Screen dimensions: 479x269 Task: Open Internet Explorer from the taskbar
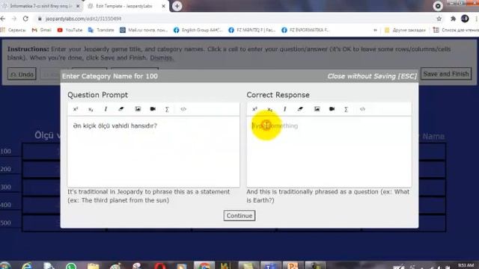tap(28, 266)
